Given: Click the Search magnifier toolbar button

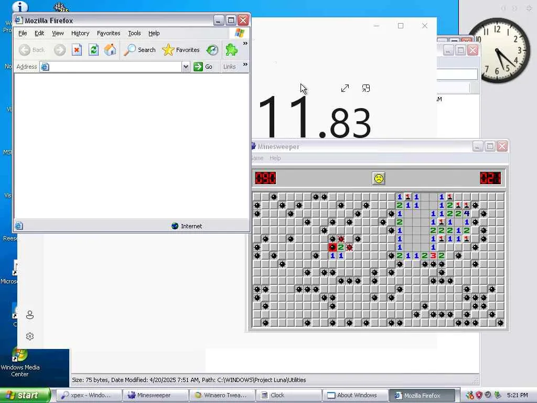Looking at the screenshot, I should coord(139,50).
